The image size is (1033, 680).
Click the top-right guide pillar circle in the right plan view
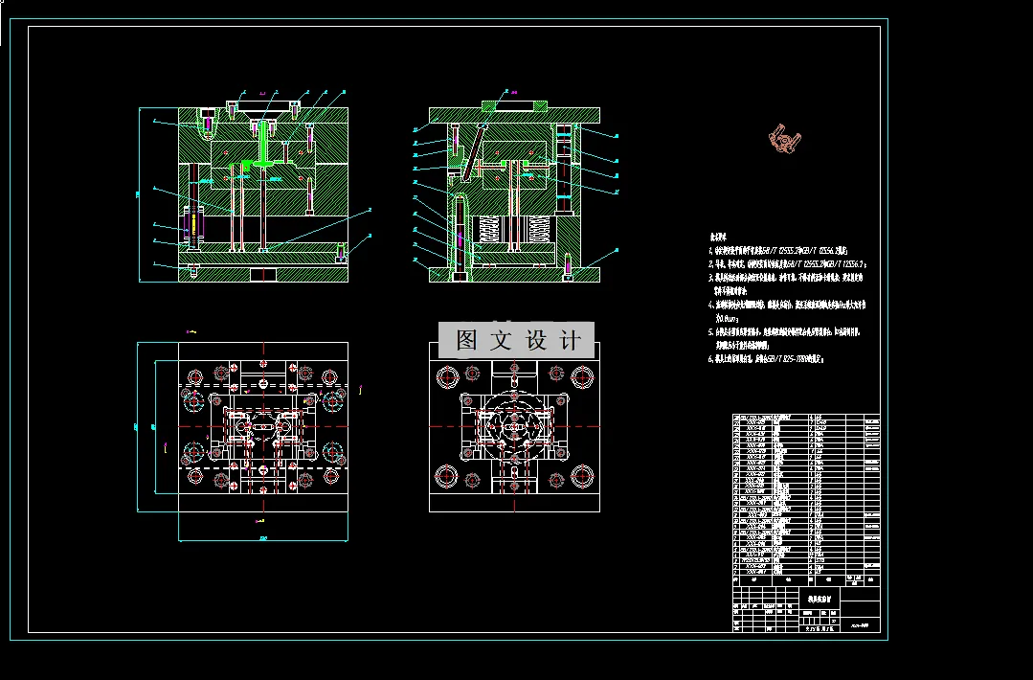click(582, 377)
